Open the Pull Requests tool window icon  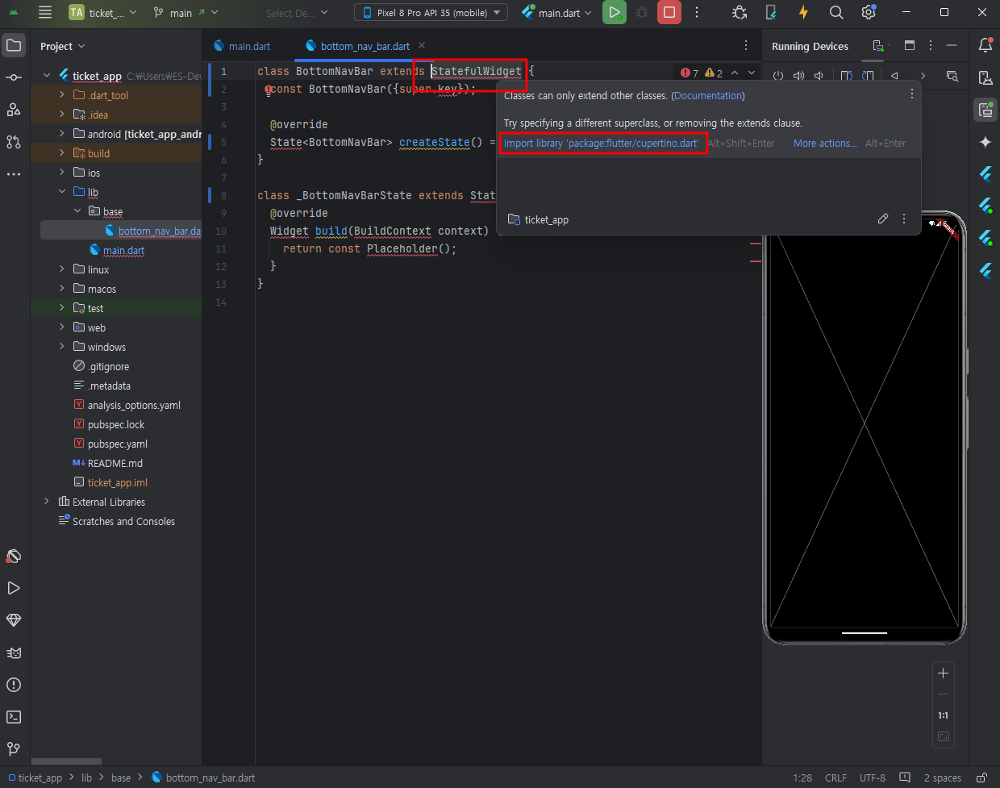14,142
